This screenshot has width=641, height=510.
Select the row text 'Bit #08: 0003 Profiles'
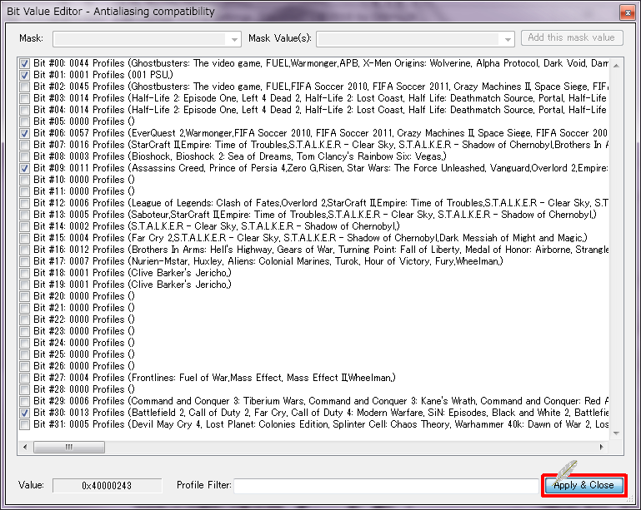[79, 156]
